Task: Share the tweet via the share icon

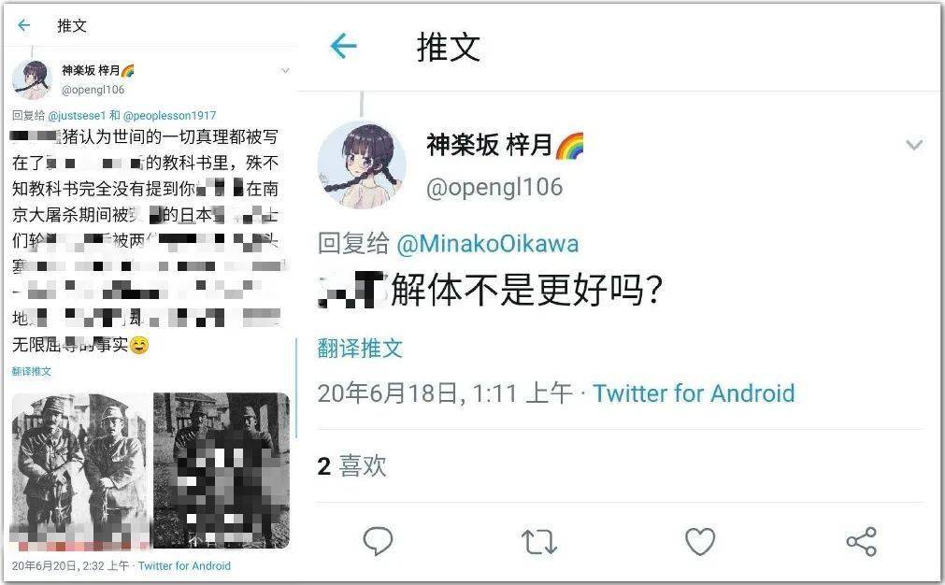Action: pyautogui.click(x=861, y=541)
